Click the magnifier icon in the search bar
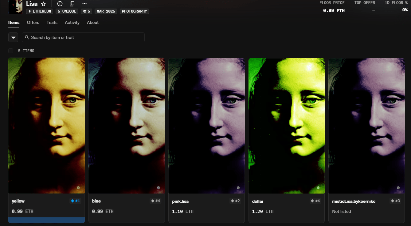The width and height of the screenshot is (411, 226). (27, 37)
